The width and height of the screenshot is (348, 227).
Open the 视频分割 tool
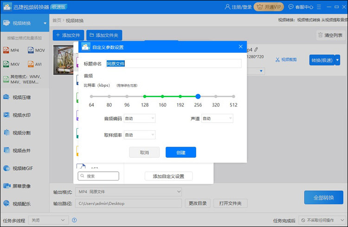pos(17,133)
